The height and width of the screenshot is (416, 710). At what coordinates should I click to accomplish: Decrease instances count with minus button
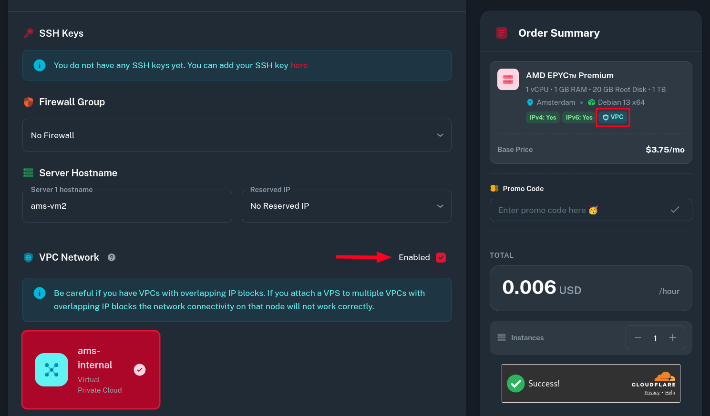(638, 338)
